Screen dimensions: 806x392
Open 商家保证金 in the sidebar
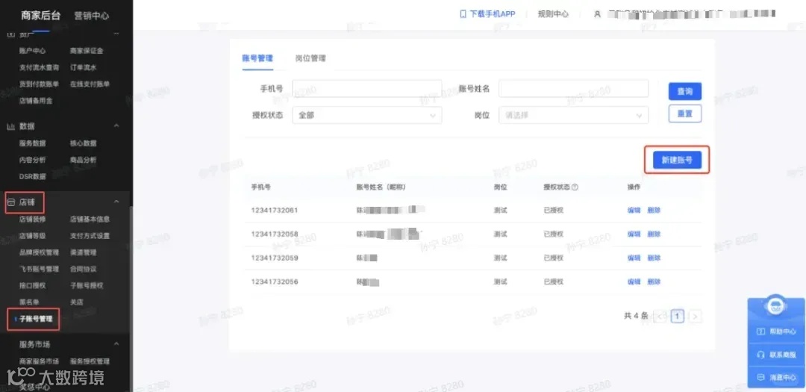pyautogui.click(x=87, y=51)
